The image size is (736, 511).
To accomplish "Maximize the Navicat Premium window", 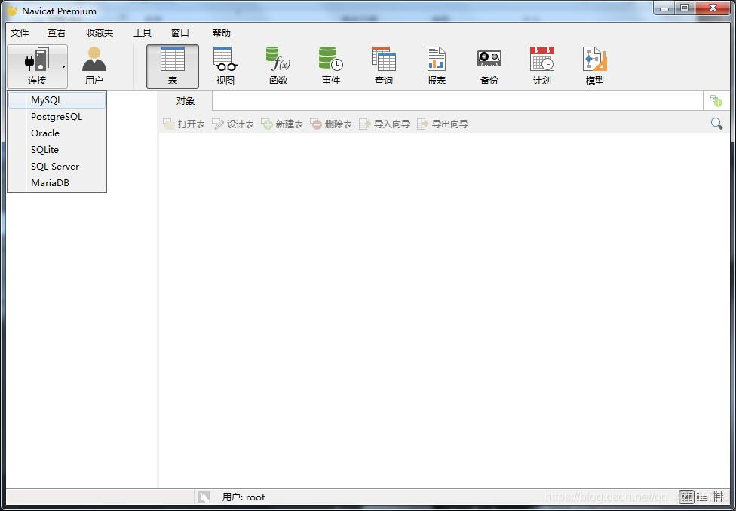I will [x=685, y=8].
